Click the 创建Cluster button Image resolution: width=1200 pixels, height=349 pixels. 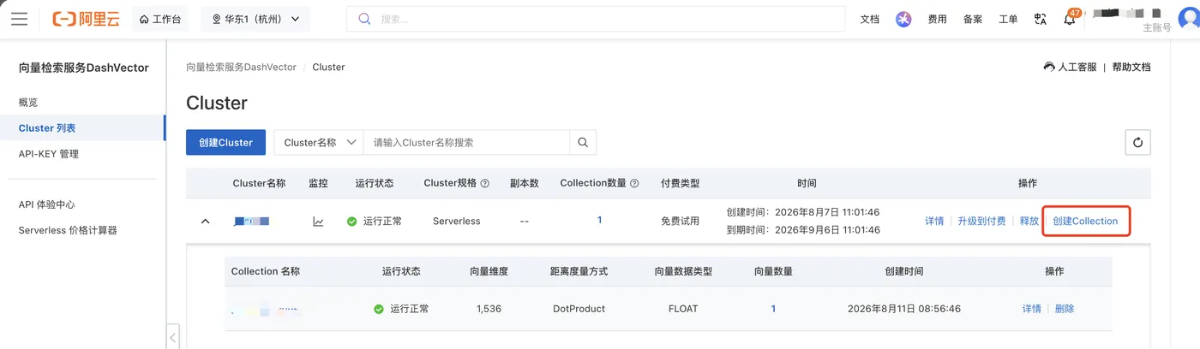coord(225,143)
